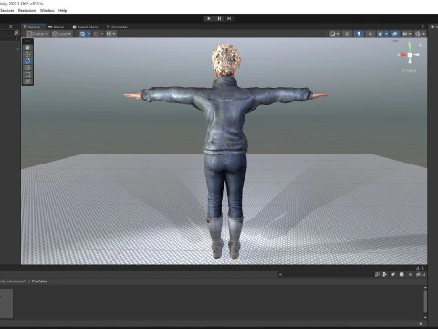438x329 pixels.
Task: Click the center cube of orientation gizmo
Action: tap(410, 55)
